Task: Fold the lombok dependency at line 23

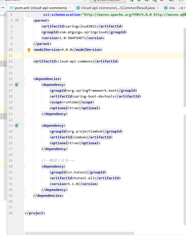Action: [x=23, y=126]
